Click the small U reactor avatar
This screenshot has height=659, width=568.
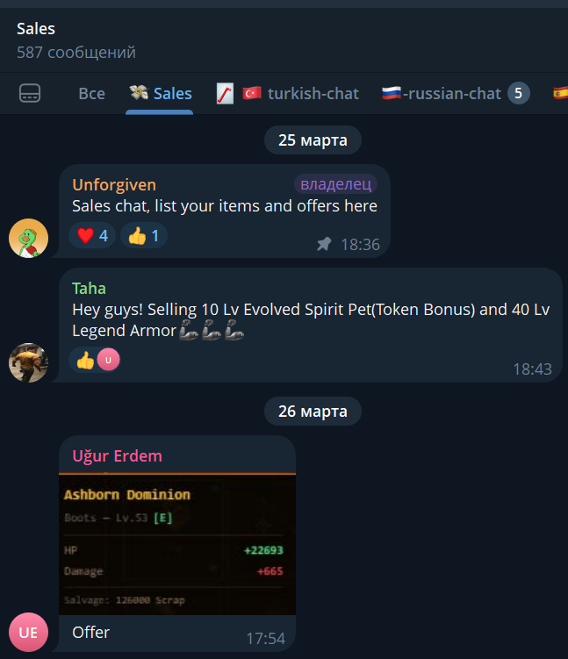(x=109, y=360)
